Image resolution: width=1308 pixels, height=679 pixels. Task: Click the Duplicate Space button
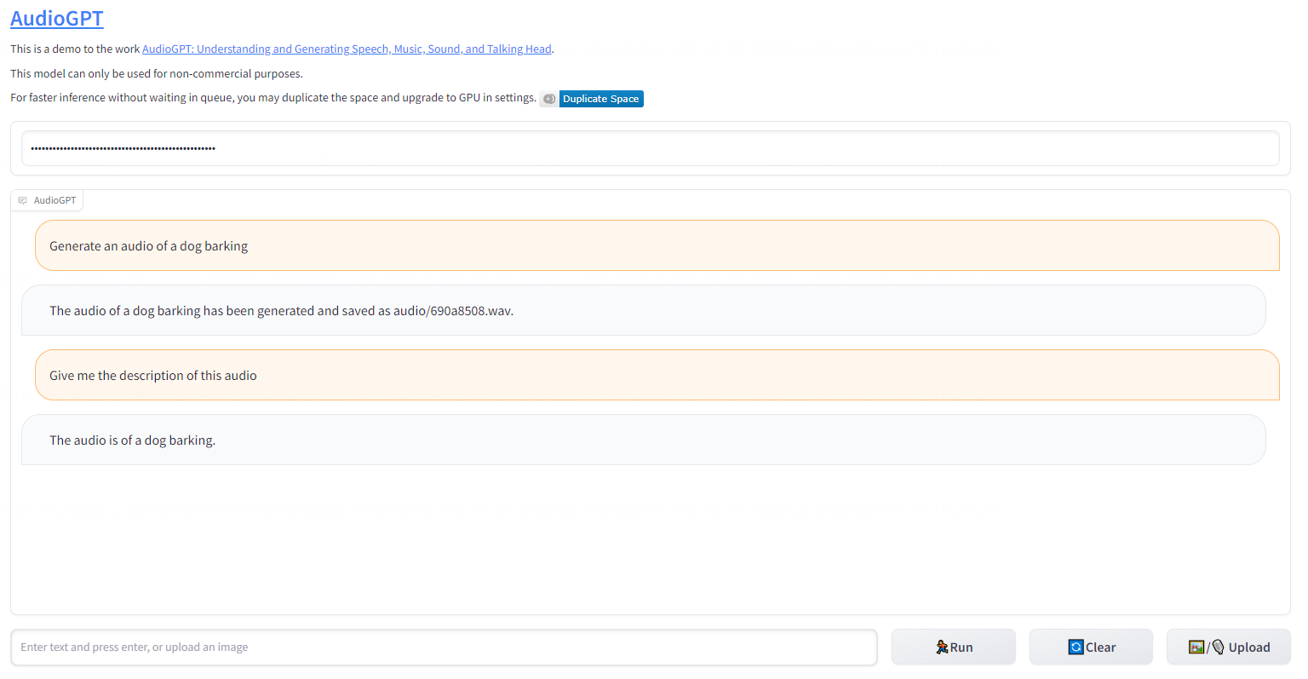592,99
